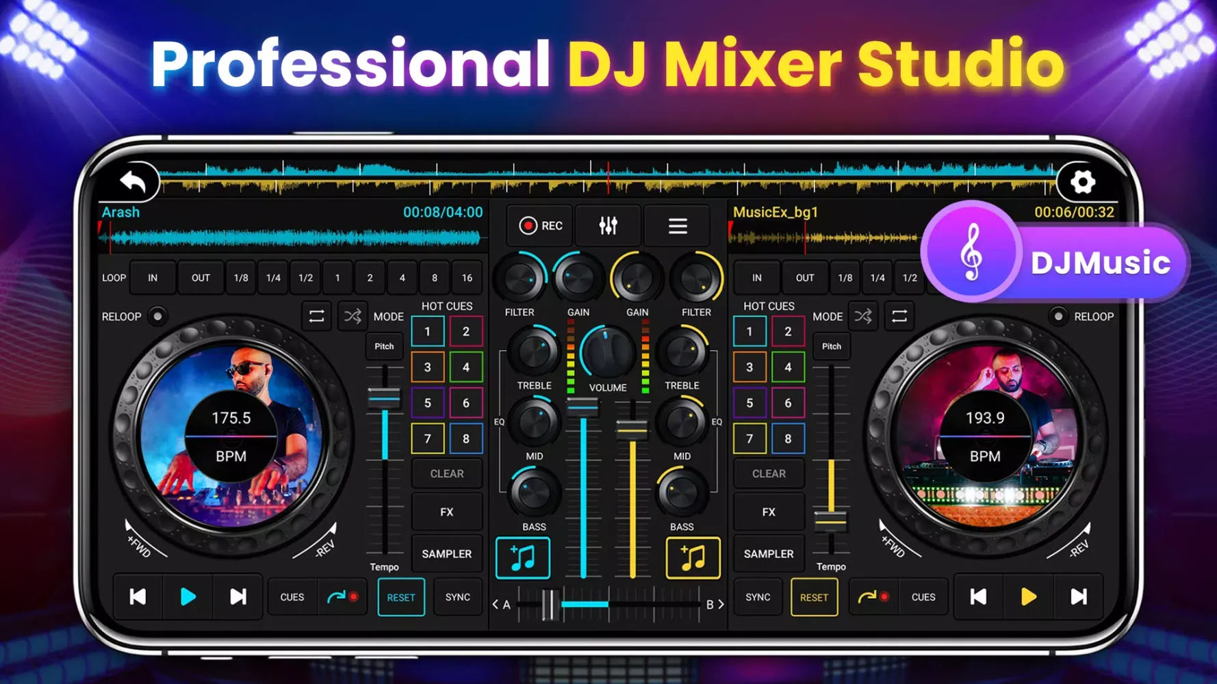Open the hamburger menu at top center
Image resolution: width=1217 pixels, height=684 pixels.
click(x=676, y=225)
